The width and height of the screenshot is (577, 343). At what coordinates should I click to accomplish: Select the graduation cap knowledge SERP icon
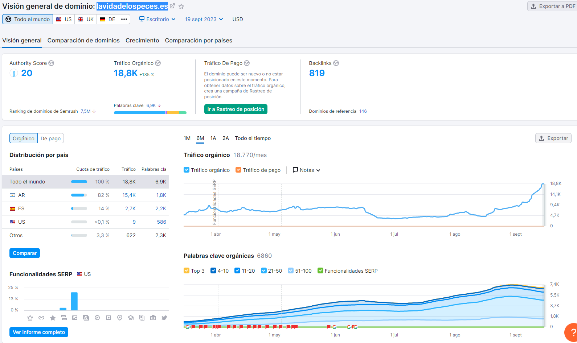(131, 318)
